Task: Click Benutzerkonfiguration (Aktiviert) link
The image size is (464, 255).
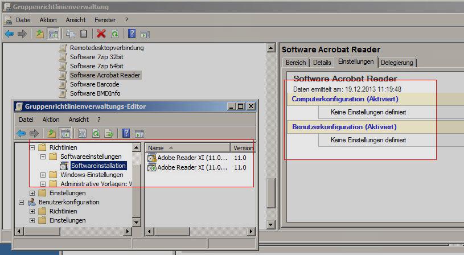Action: click(344, 127)
